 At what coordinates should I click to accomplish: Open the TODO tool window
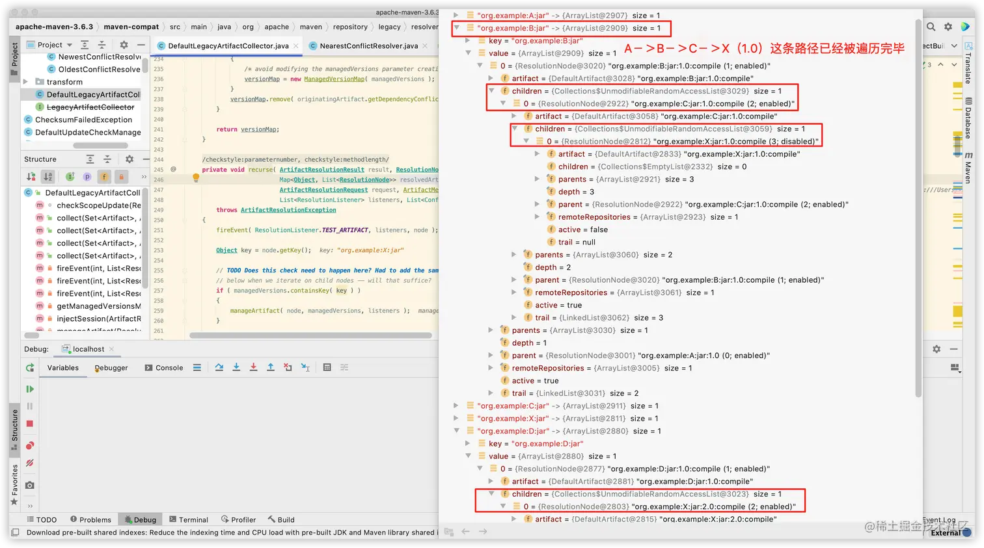pyautogui.click(x=42, y=520)
